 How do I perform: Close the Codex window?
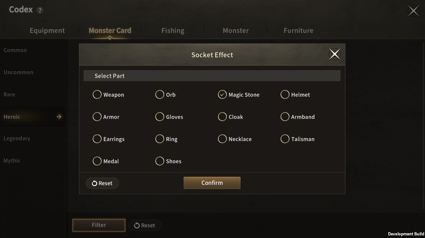tap(413, 11)
